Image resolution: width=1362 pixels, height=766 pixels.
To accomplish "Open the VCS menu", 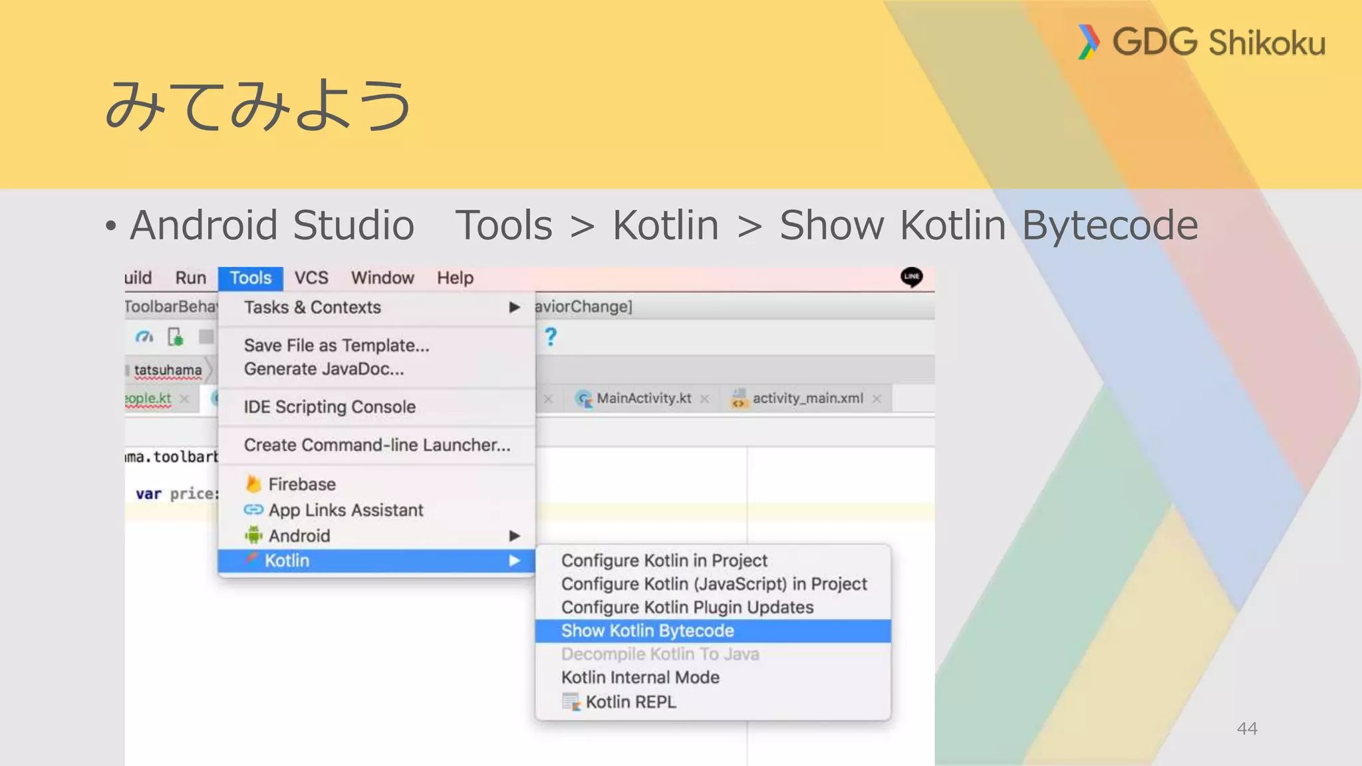I will 311,278.
